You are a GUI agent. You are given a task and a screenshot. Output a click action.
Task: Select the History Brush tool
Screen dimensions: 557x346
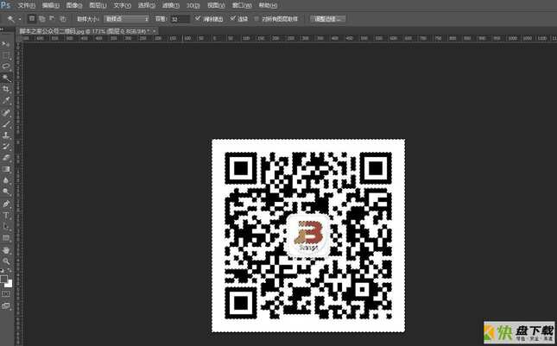6,147
